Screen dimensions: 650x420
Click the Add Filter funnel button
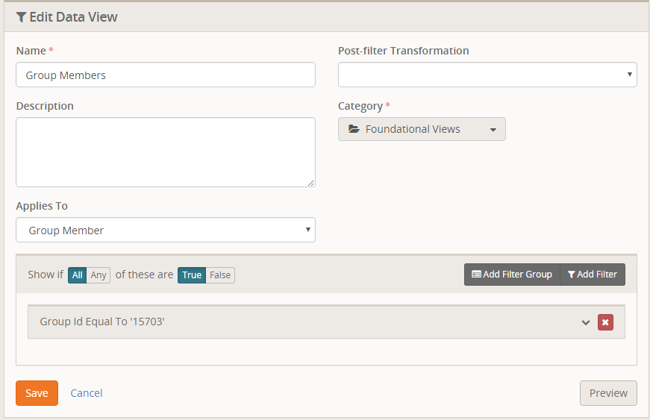click(593, 275)
